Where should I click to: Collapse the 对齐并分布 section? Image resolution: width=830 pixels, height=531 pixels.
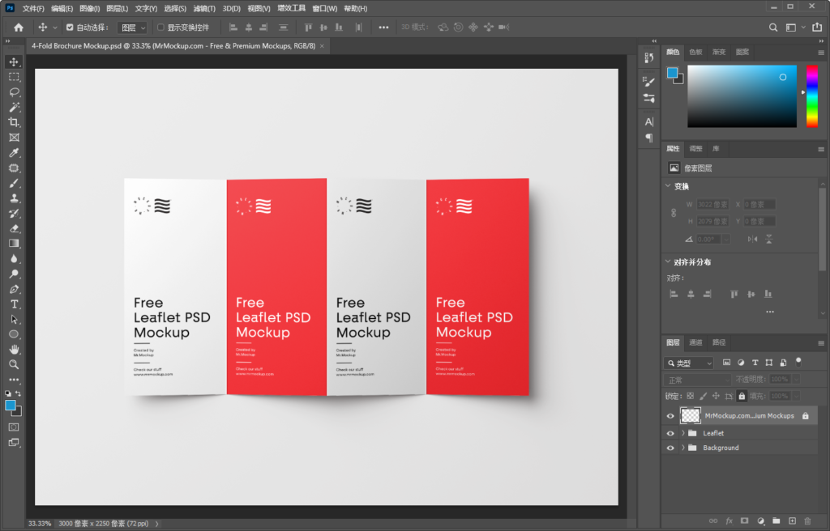(x=668, y=261)
